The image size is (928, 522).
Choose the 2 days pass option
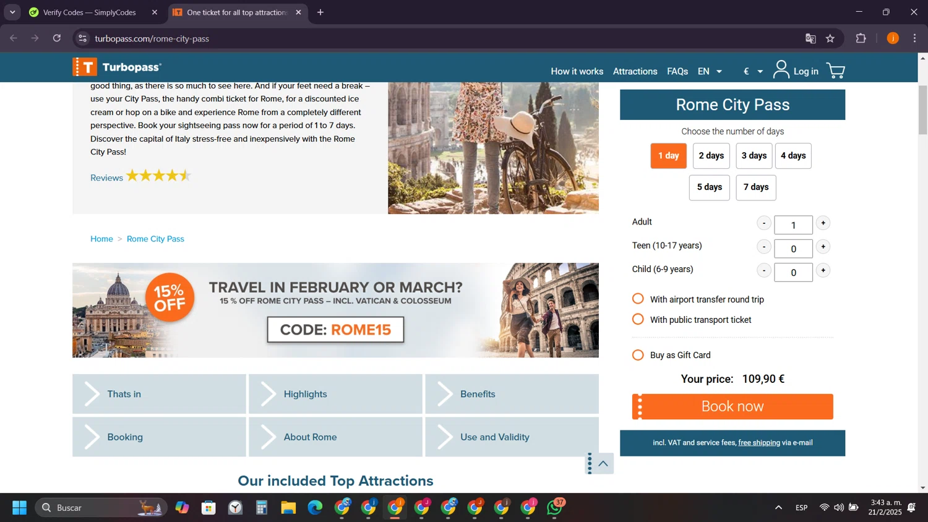click(x=711, y=156)
